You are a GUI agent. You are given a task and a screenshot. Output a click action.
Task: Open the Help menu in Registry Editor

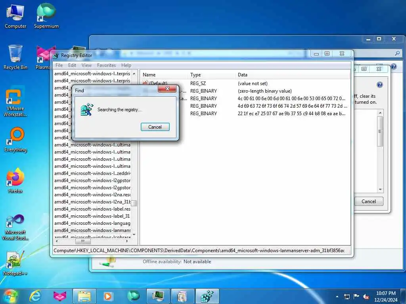126,65
